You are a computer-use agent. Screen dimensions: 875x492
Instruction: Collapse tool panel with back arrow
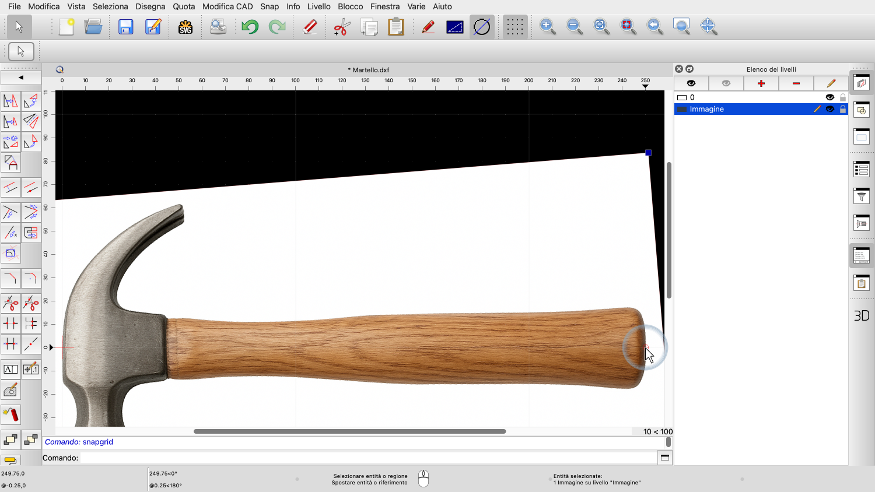[21, 78]
